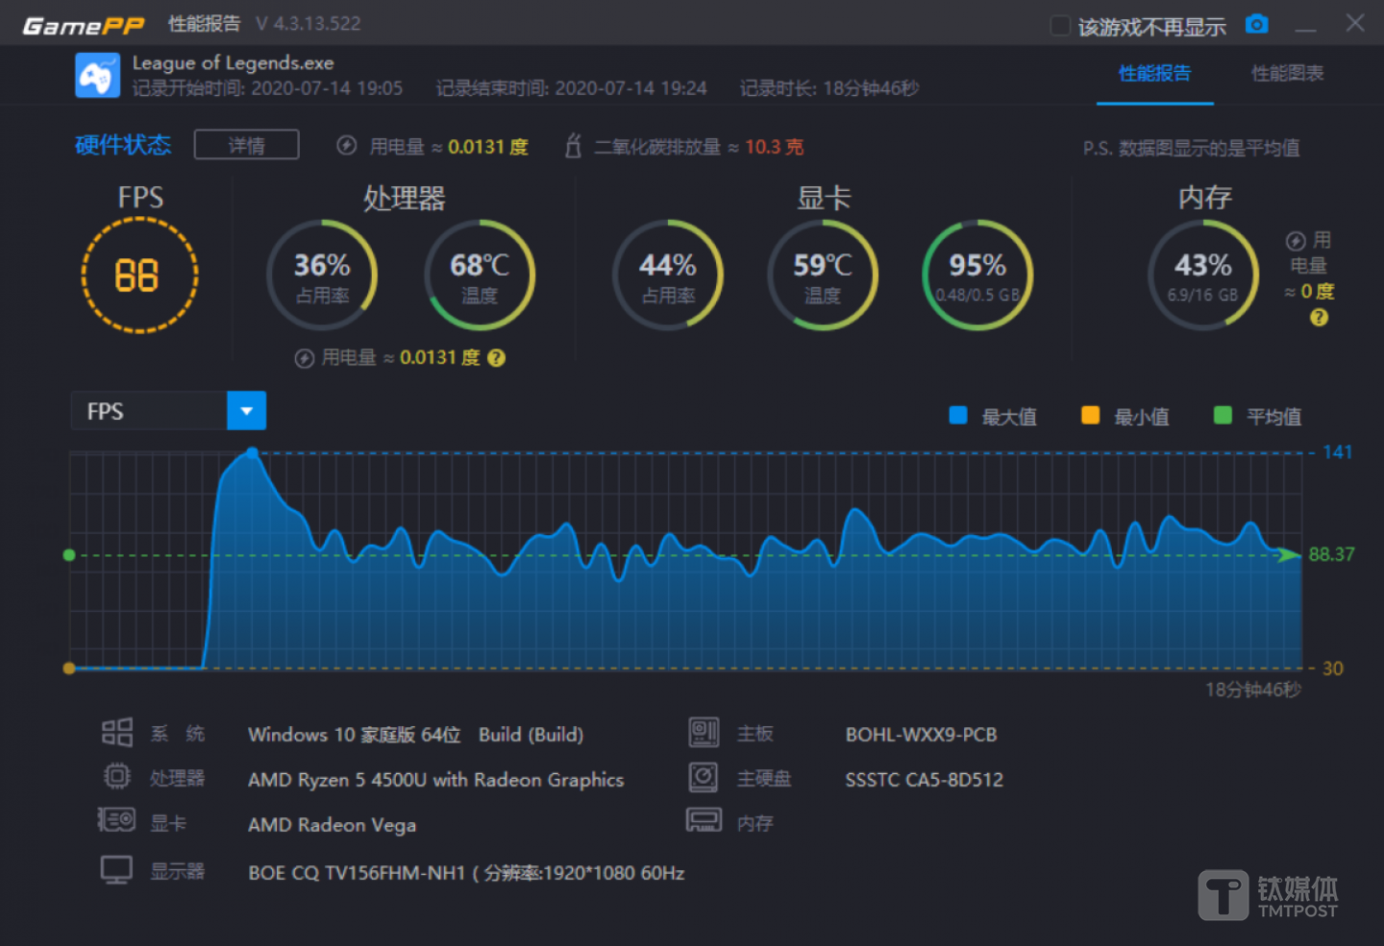Click the 详情 details button
This screenshot has height=946, width=1384.
(x=246, y=145)
